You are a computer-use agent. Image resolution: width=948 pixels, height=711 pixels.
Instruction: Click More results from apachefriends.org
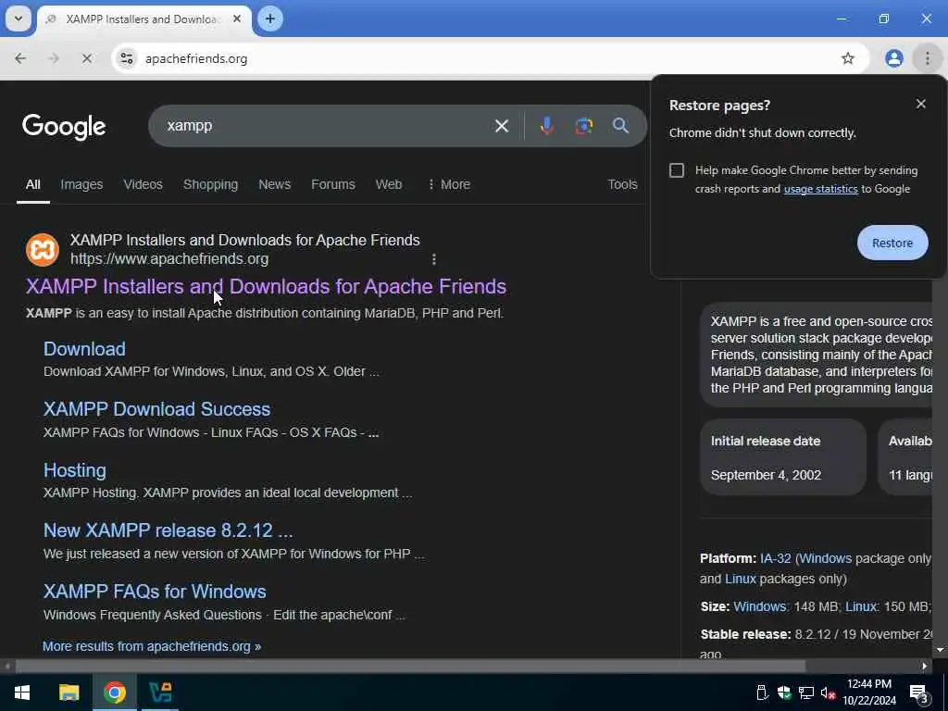[x=152, y=646]
